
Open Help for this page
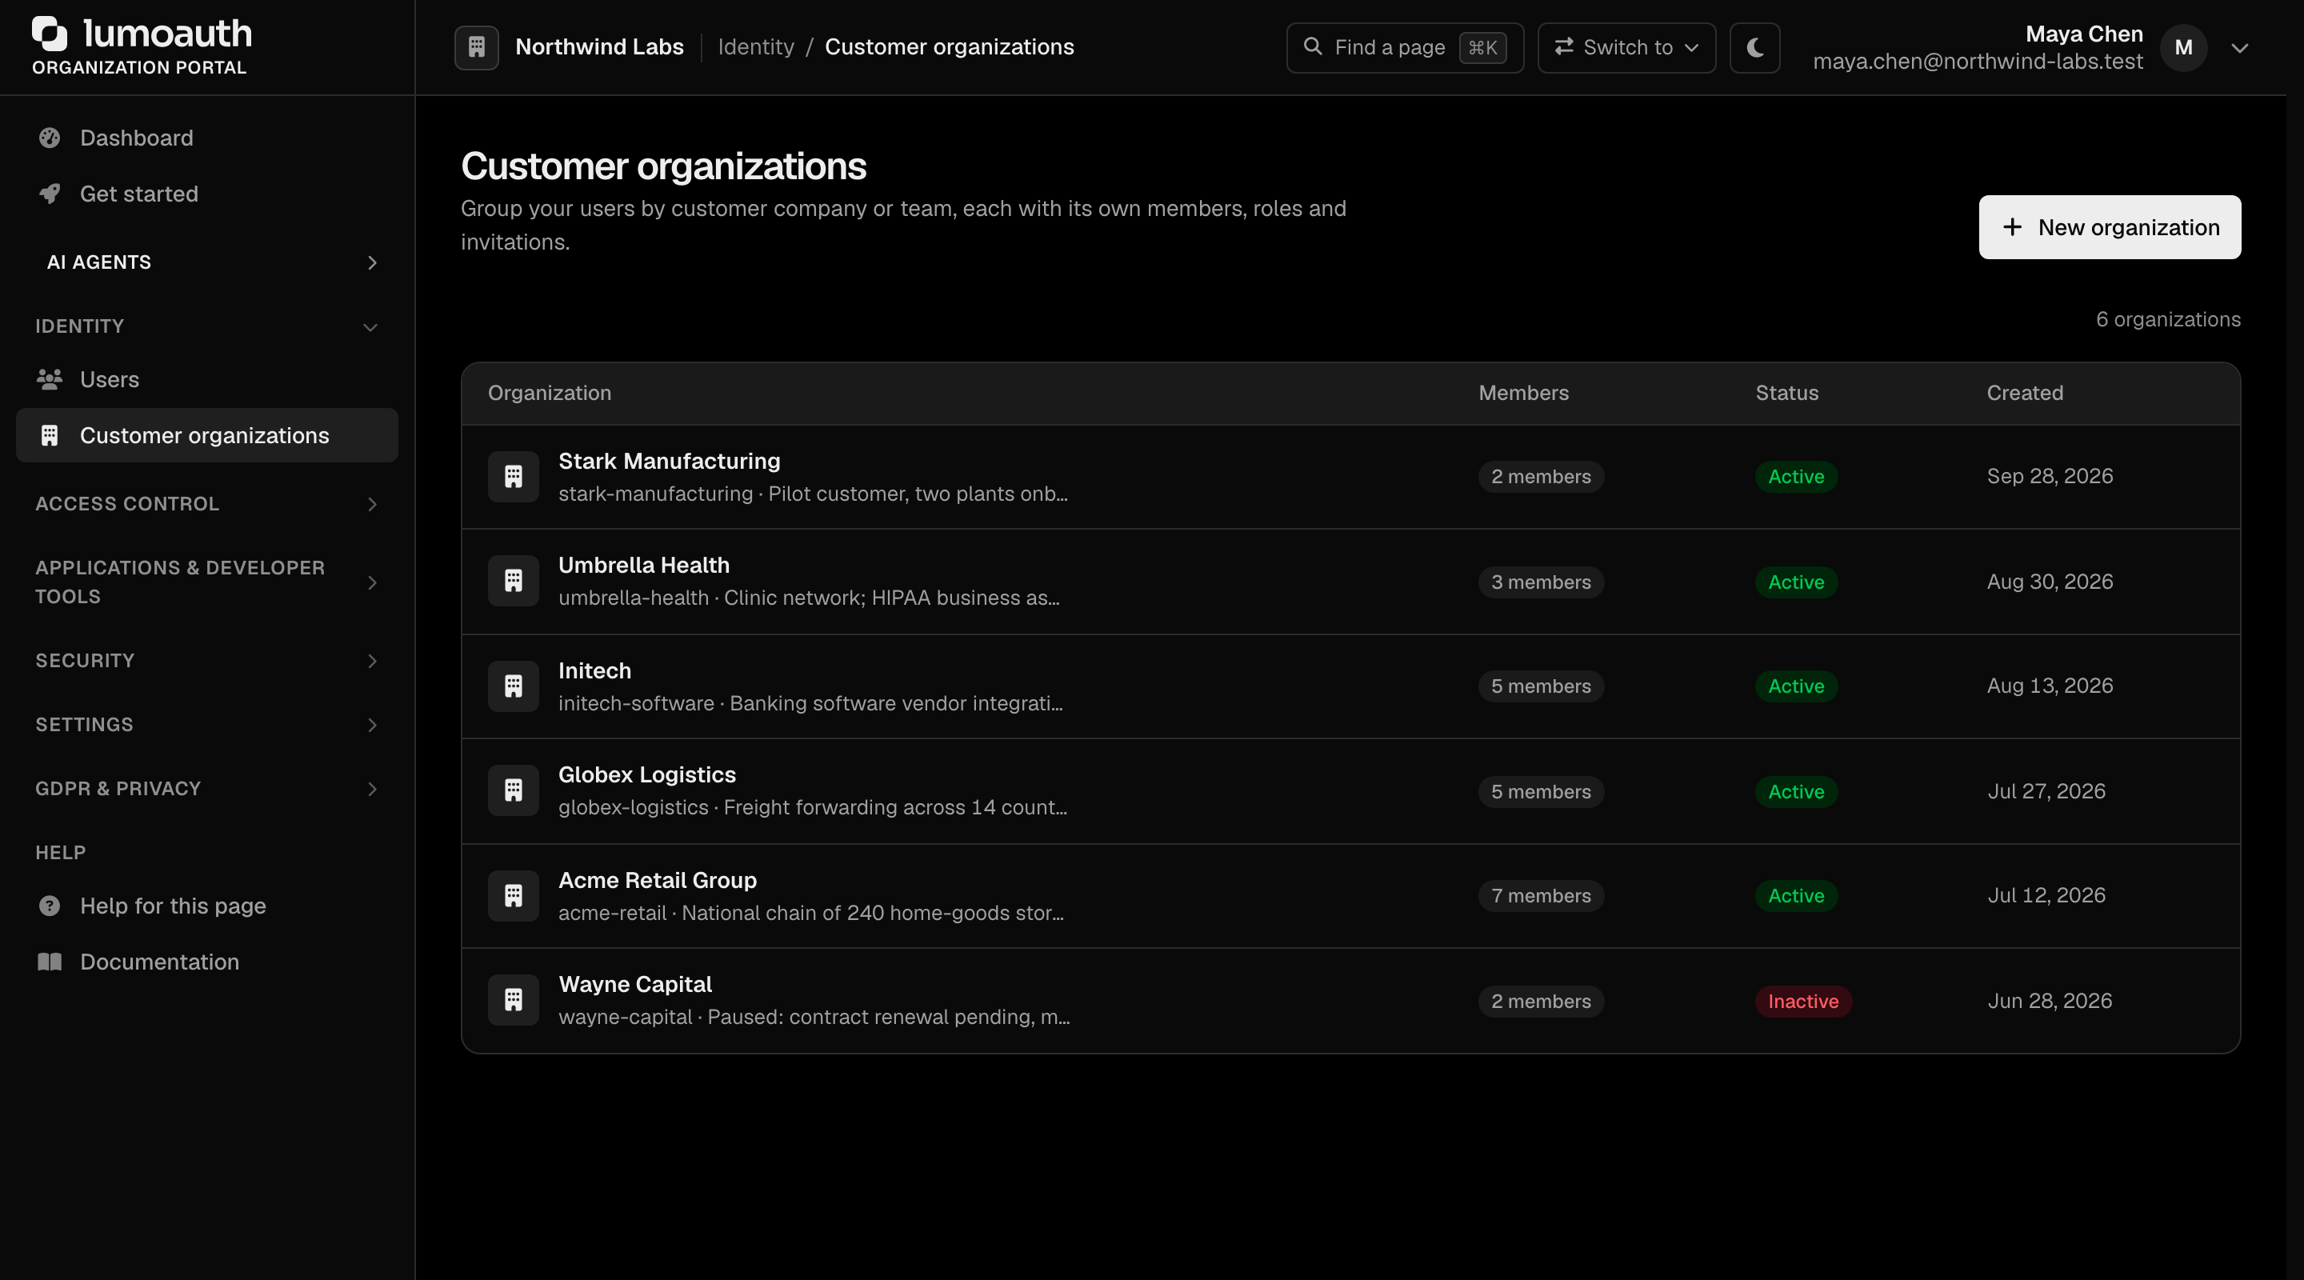click(x=207, y=906)
